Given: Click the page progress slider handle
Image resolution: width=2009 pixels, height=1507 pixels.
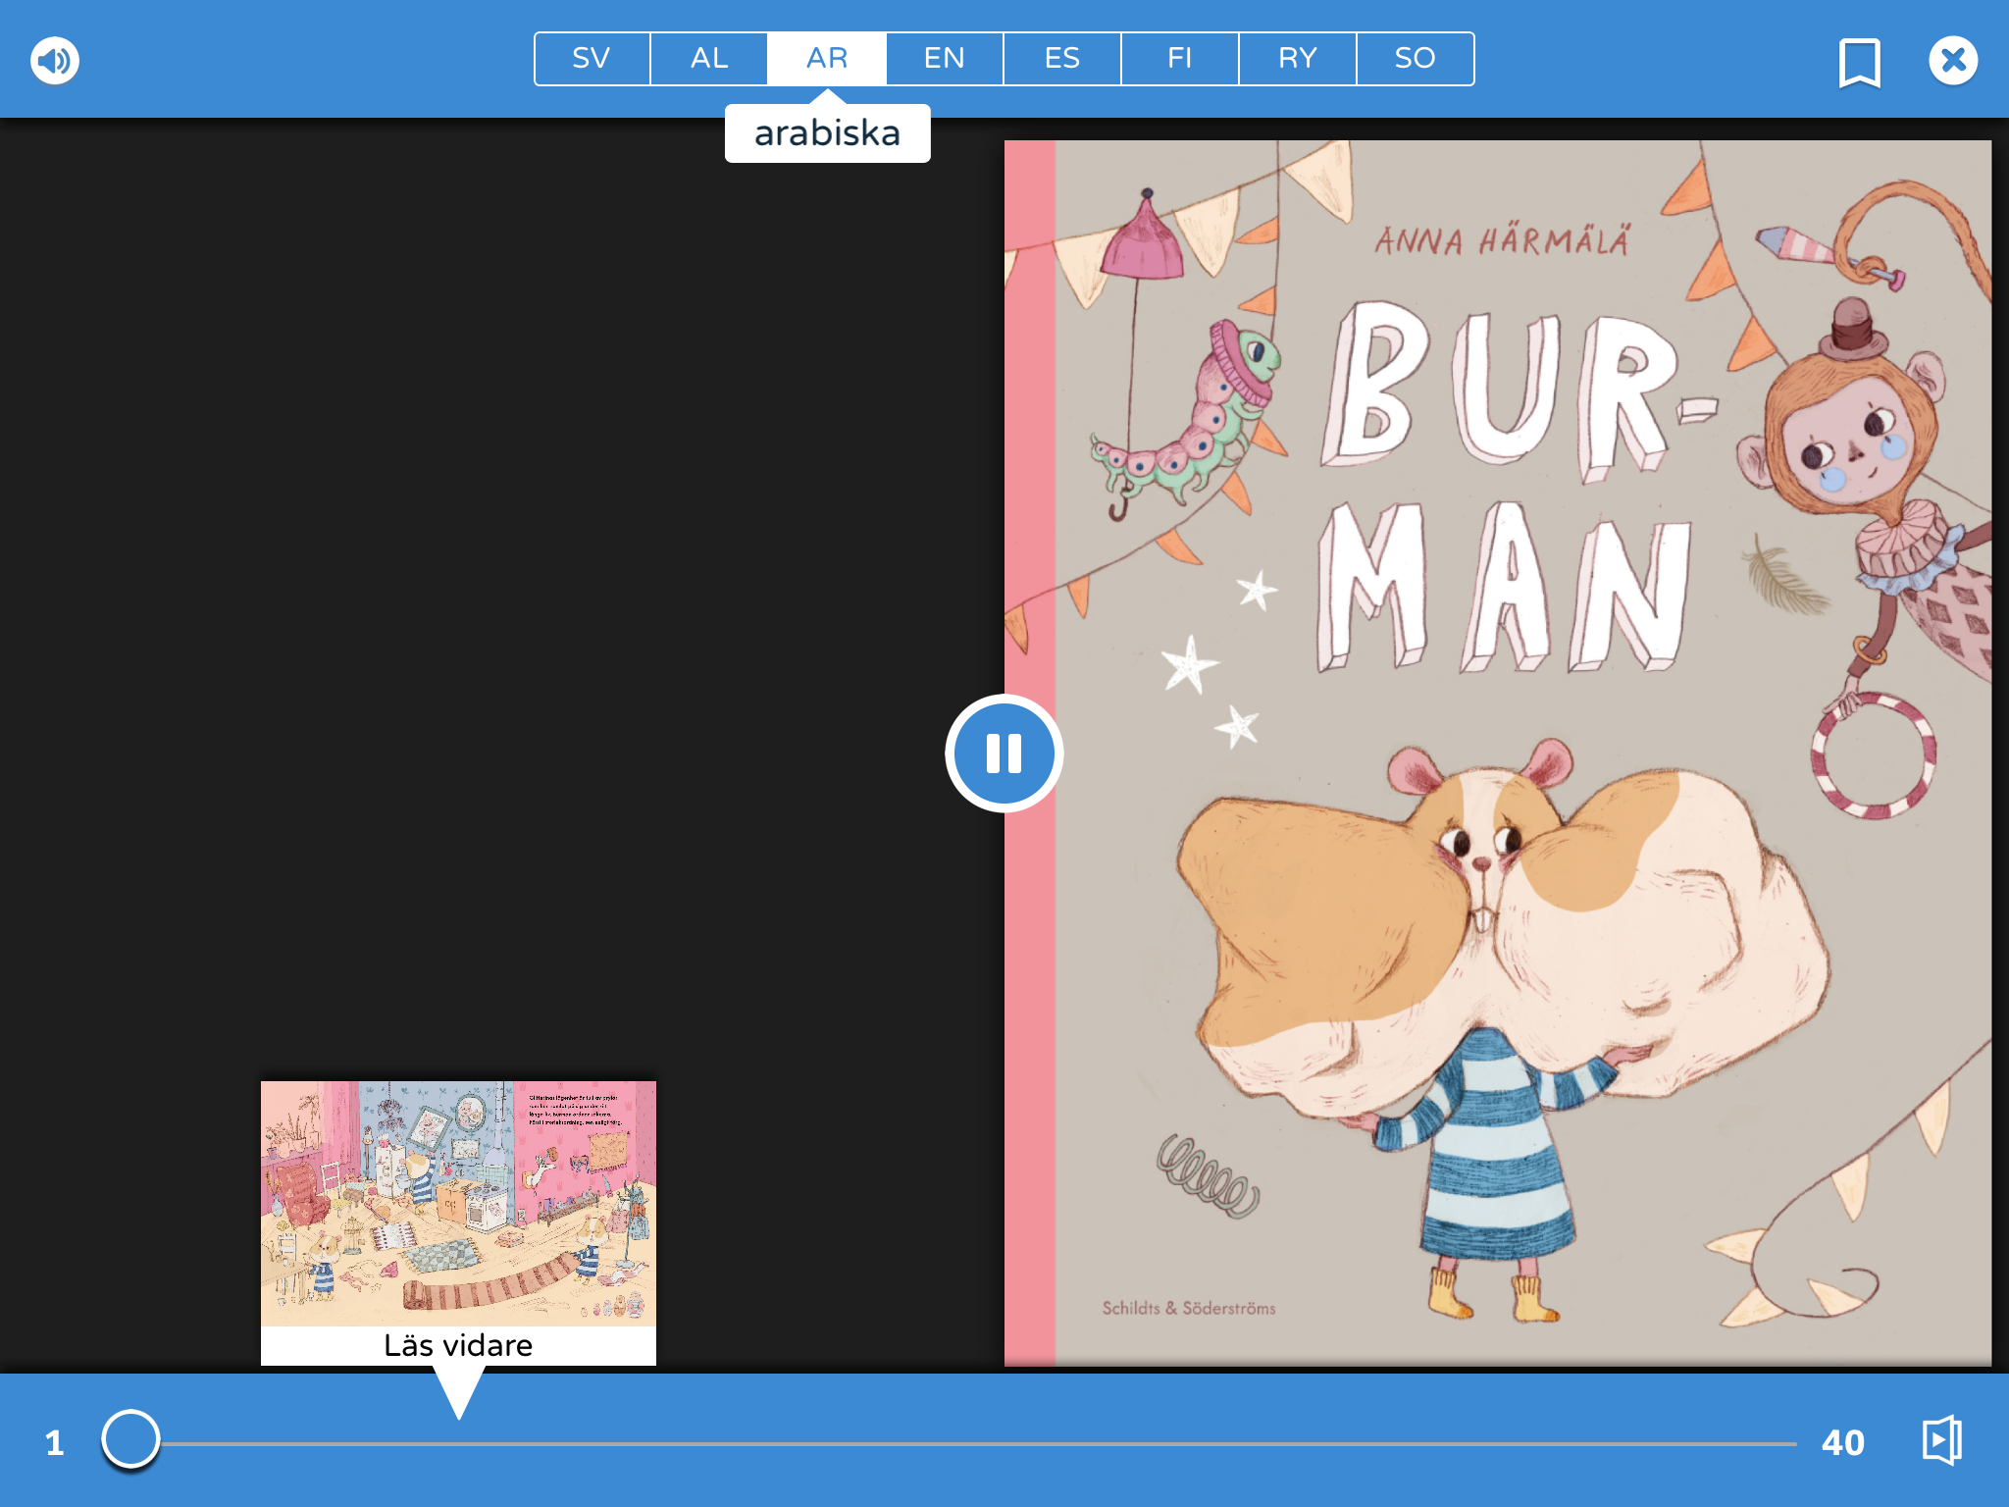Looking at the screenshot, I should coord(130,1440).
